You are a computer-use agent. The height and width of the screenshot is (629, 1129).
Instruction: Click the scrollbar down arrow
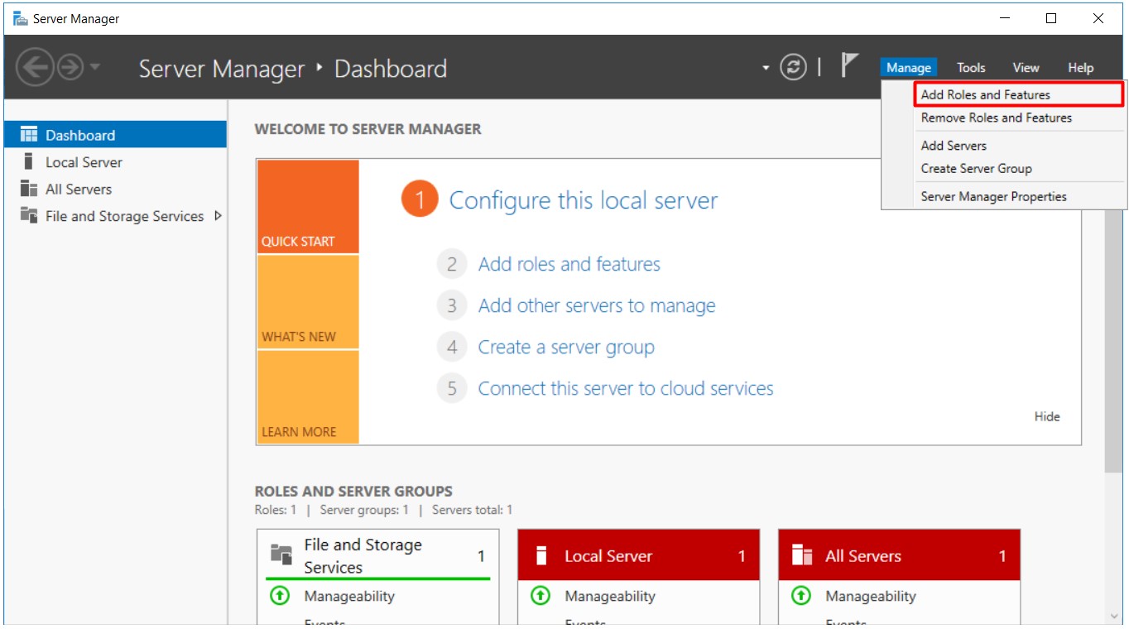pyautogui.click(x=1113, y=616)
